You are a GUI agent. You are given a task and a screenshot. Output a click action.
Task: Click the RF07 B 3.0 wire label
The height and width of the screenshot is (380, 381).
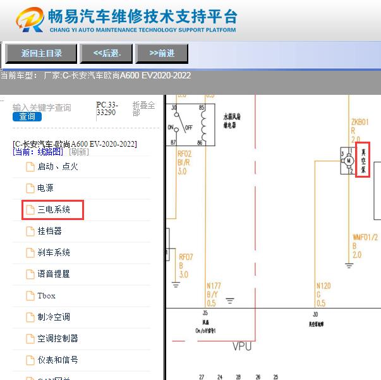(x=186, y=266)
